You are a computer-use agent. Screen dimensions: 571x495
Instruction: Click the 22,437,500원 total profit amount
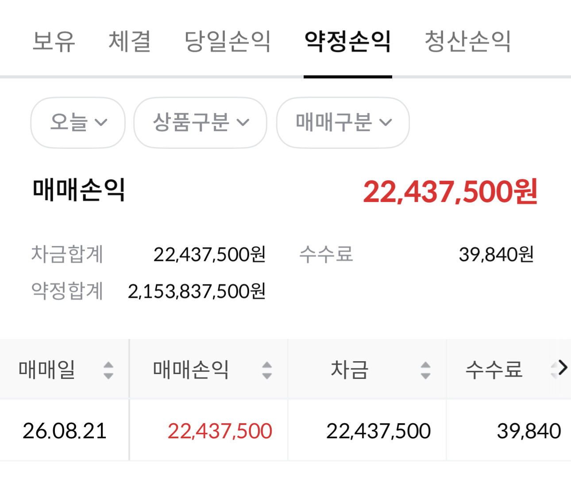click(450, 192)
